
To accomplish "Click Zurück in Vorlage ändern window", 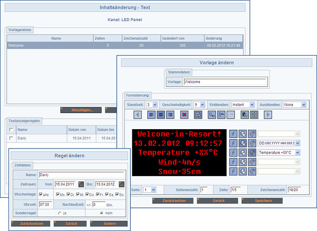I will (217, 201).
